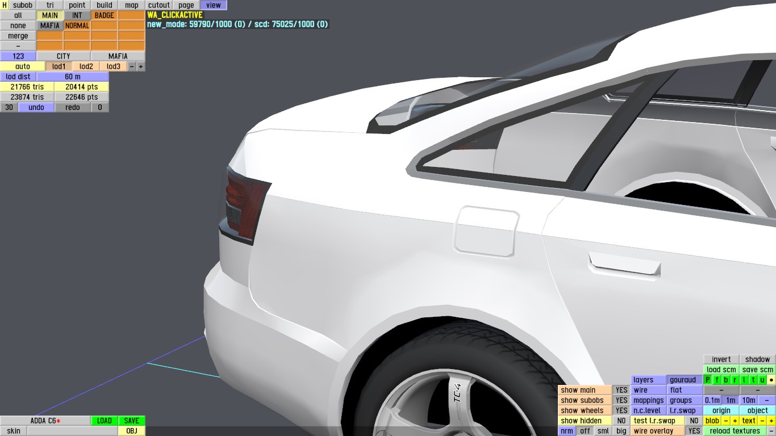Select the t top view button
Screen dimensions: 776x436
[753, 380]
